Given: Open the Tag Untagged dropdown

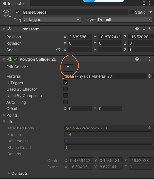Looking at the screenshot, I should pyautogui.click(x=52, y=20).
